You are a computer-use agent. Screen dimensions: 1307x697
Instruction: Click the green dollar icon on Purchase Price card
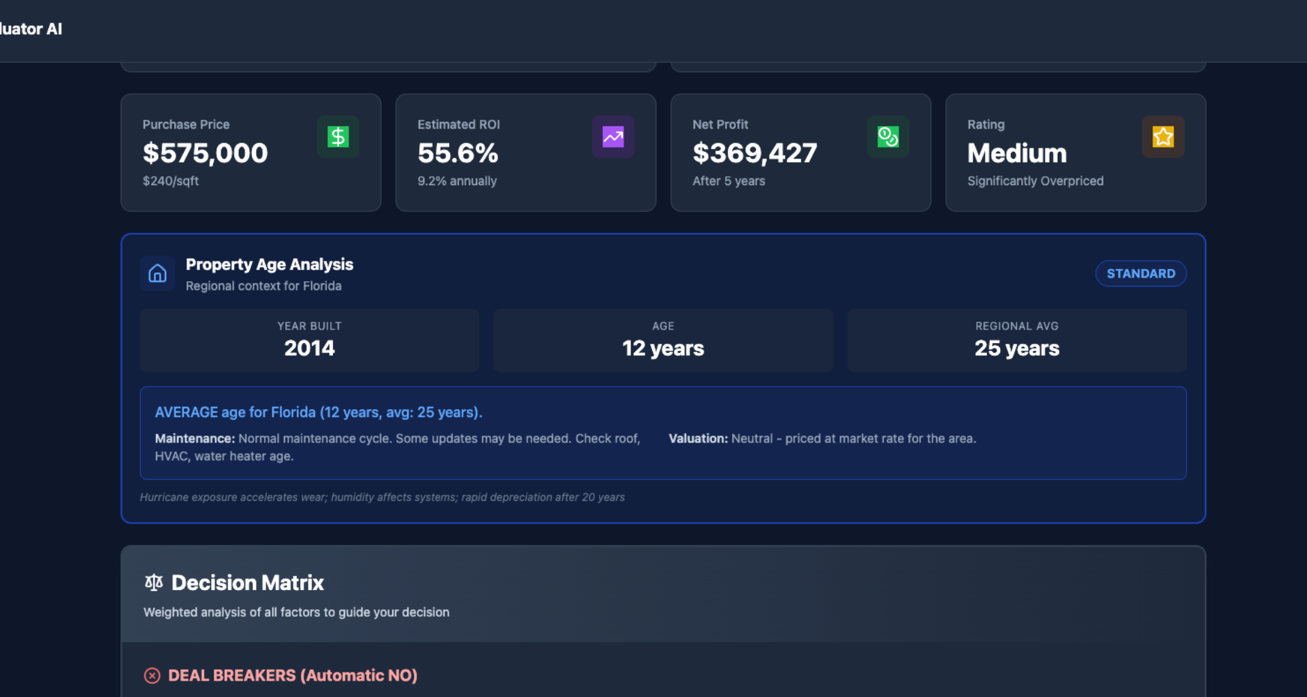[338, 137]
